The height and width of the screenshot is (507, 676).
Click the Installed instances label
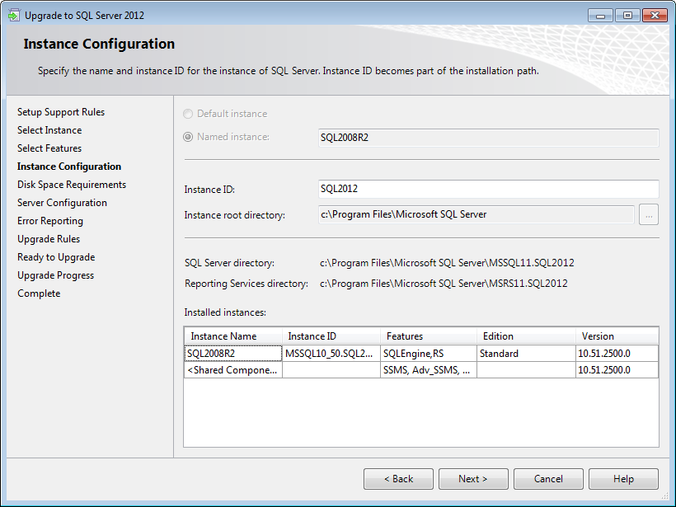pos(225,312)
